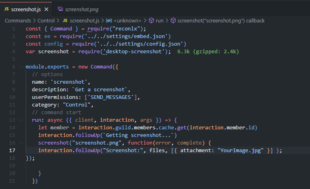Screen dimensions: 310x189
Task: Click the // command start comment
Action: tap(57, 113)
